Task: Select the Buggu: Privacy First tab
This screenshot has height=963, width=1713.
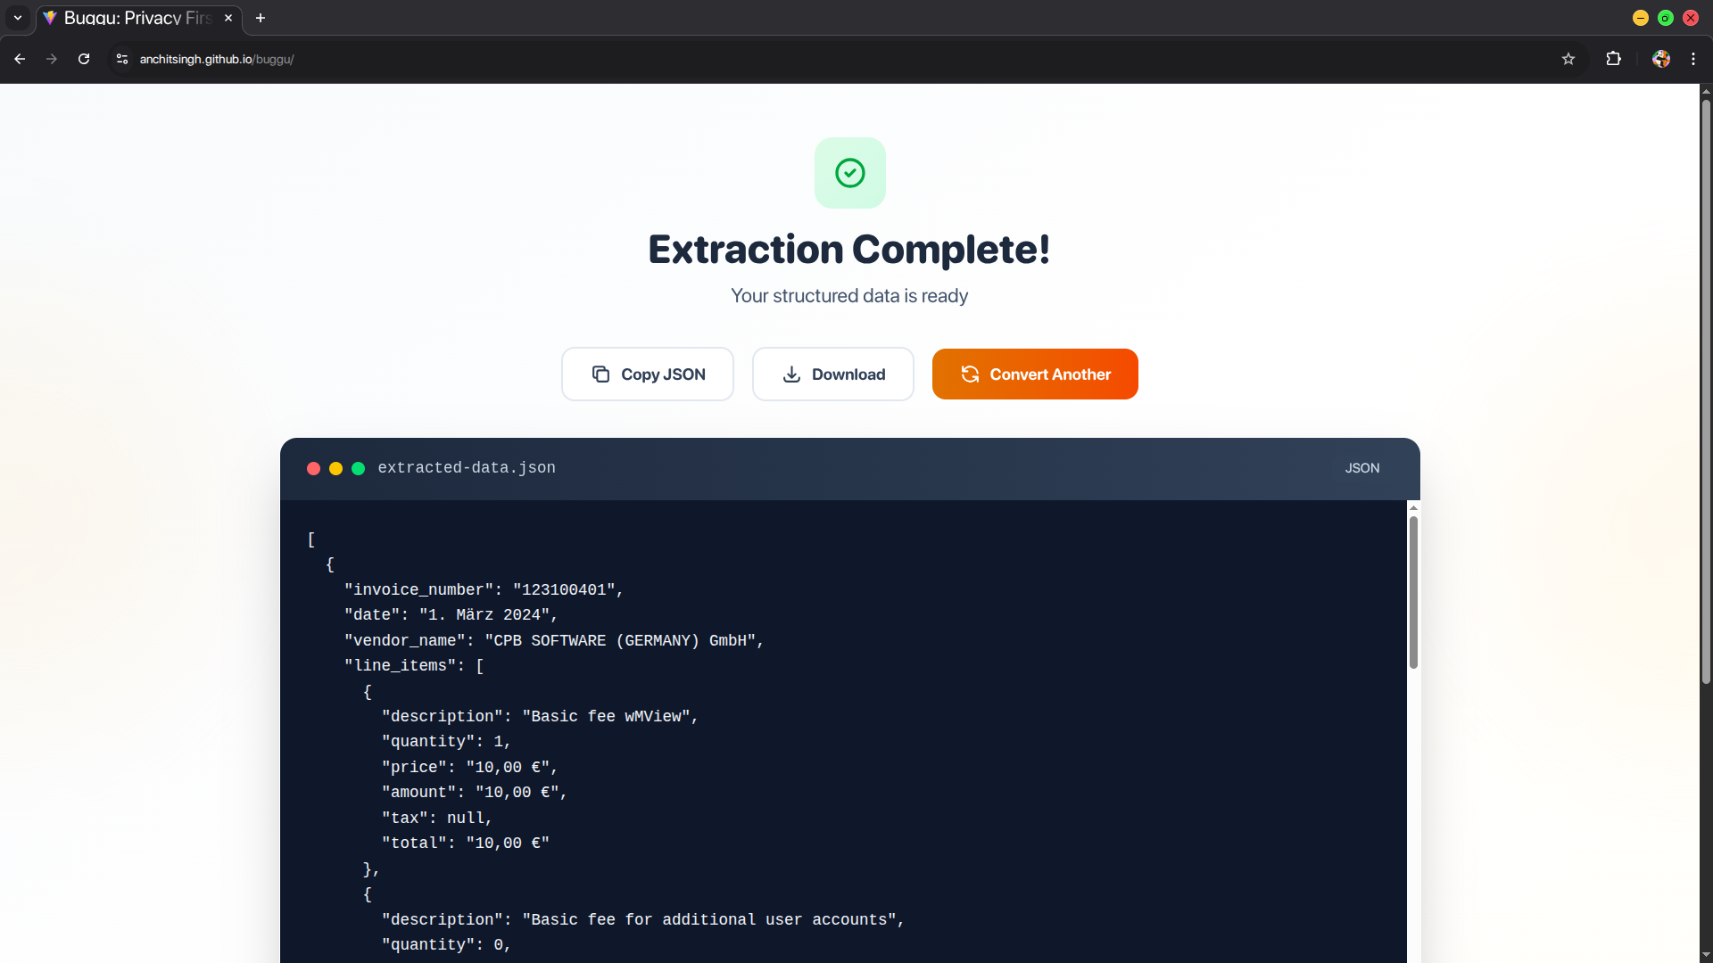Action: pyautogui.click(x=134, y=18)
